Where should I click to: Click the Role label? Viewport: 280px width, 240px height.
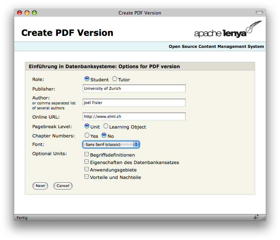[x=38, y=79]
